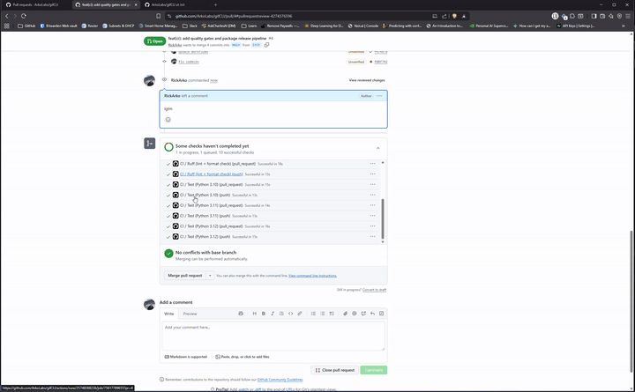
Task: Click the Unverified badge on fix codecov commit
Action: [x=356, y=62]
